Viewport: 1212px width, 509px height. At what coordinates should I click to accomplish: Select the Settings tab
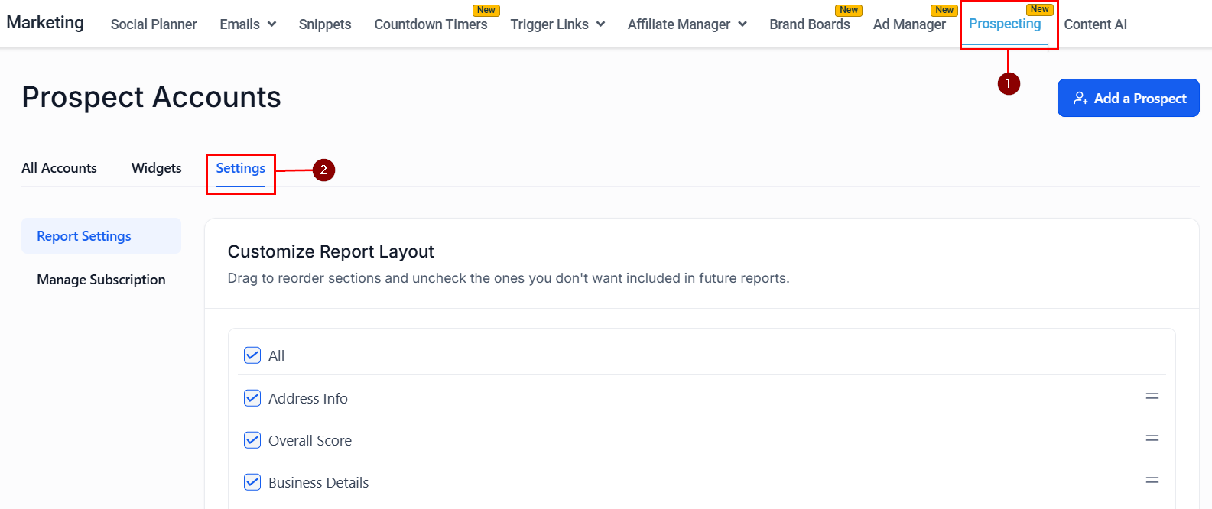240,168
